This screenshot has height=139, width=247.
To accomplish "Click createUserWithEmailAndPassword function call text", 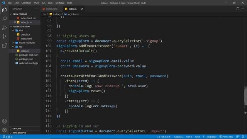I will (x=91, y=76).
